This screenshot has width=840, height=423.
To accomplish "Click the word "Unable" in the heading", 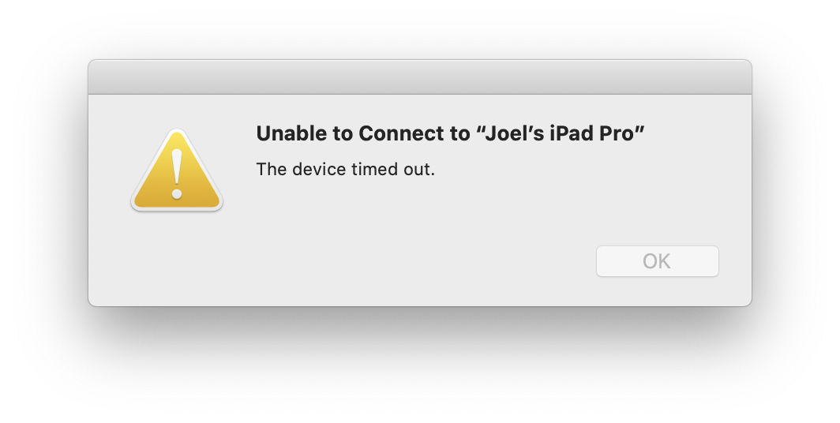I will tap(291, 133).
